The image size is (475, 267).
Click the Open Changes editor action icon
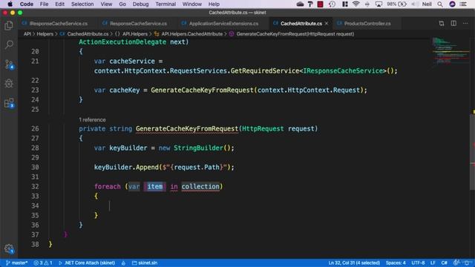pyautogui.click(x=442, y=23)
